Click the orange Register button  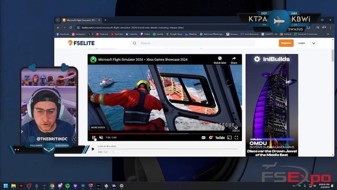pos(286,43)
